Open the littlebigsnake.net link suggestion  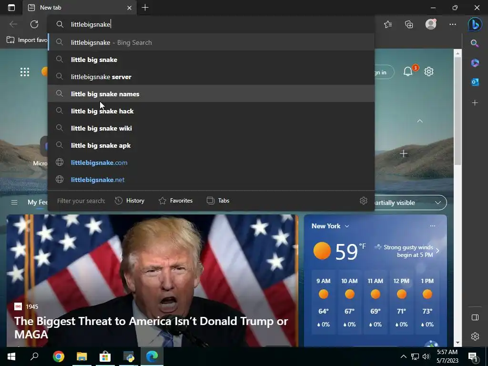(211, 179)
